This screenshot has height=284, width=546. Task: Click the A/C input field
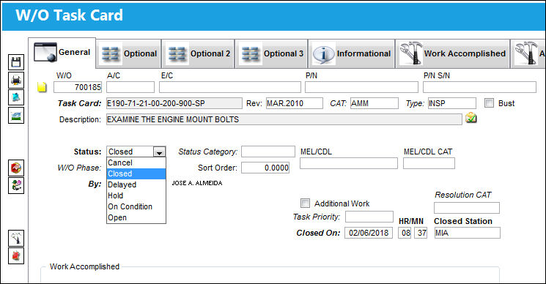[x=130, y=87]
